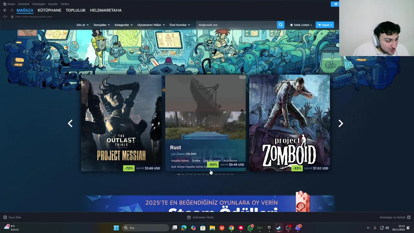Open the Sepet cart button
The image size is (414, 233).
pyautogui.click(x=325, y=25)
